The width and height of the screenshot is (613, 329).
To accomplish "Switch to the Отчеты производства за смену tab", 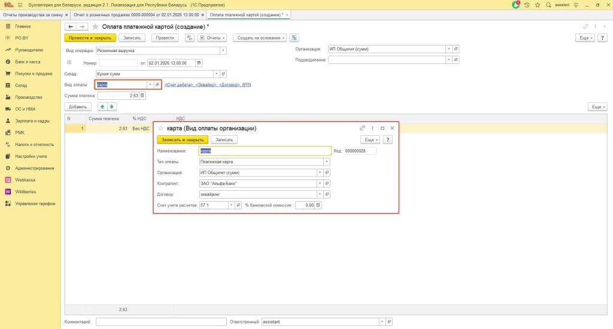I will click(34, 14).
